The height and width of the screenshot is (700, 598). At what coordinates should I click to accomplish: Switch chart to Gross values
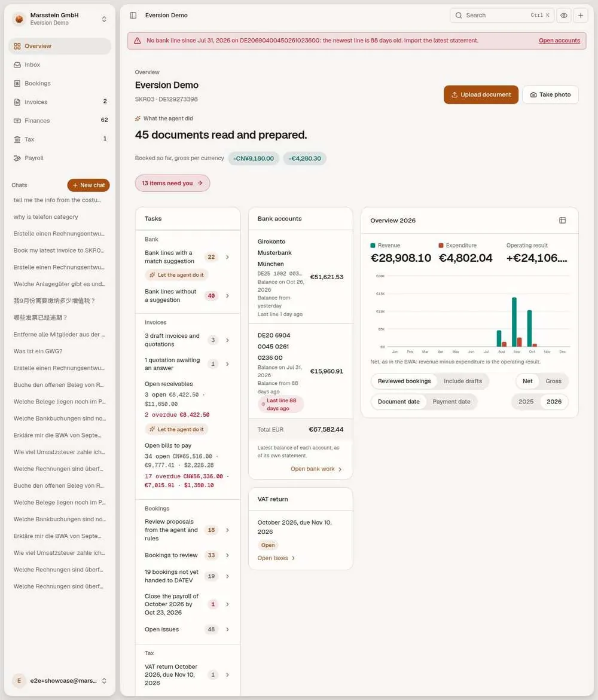click(553, 381)
